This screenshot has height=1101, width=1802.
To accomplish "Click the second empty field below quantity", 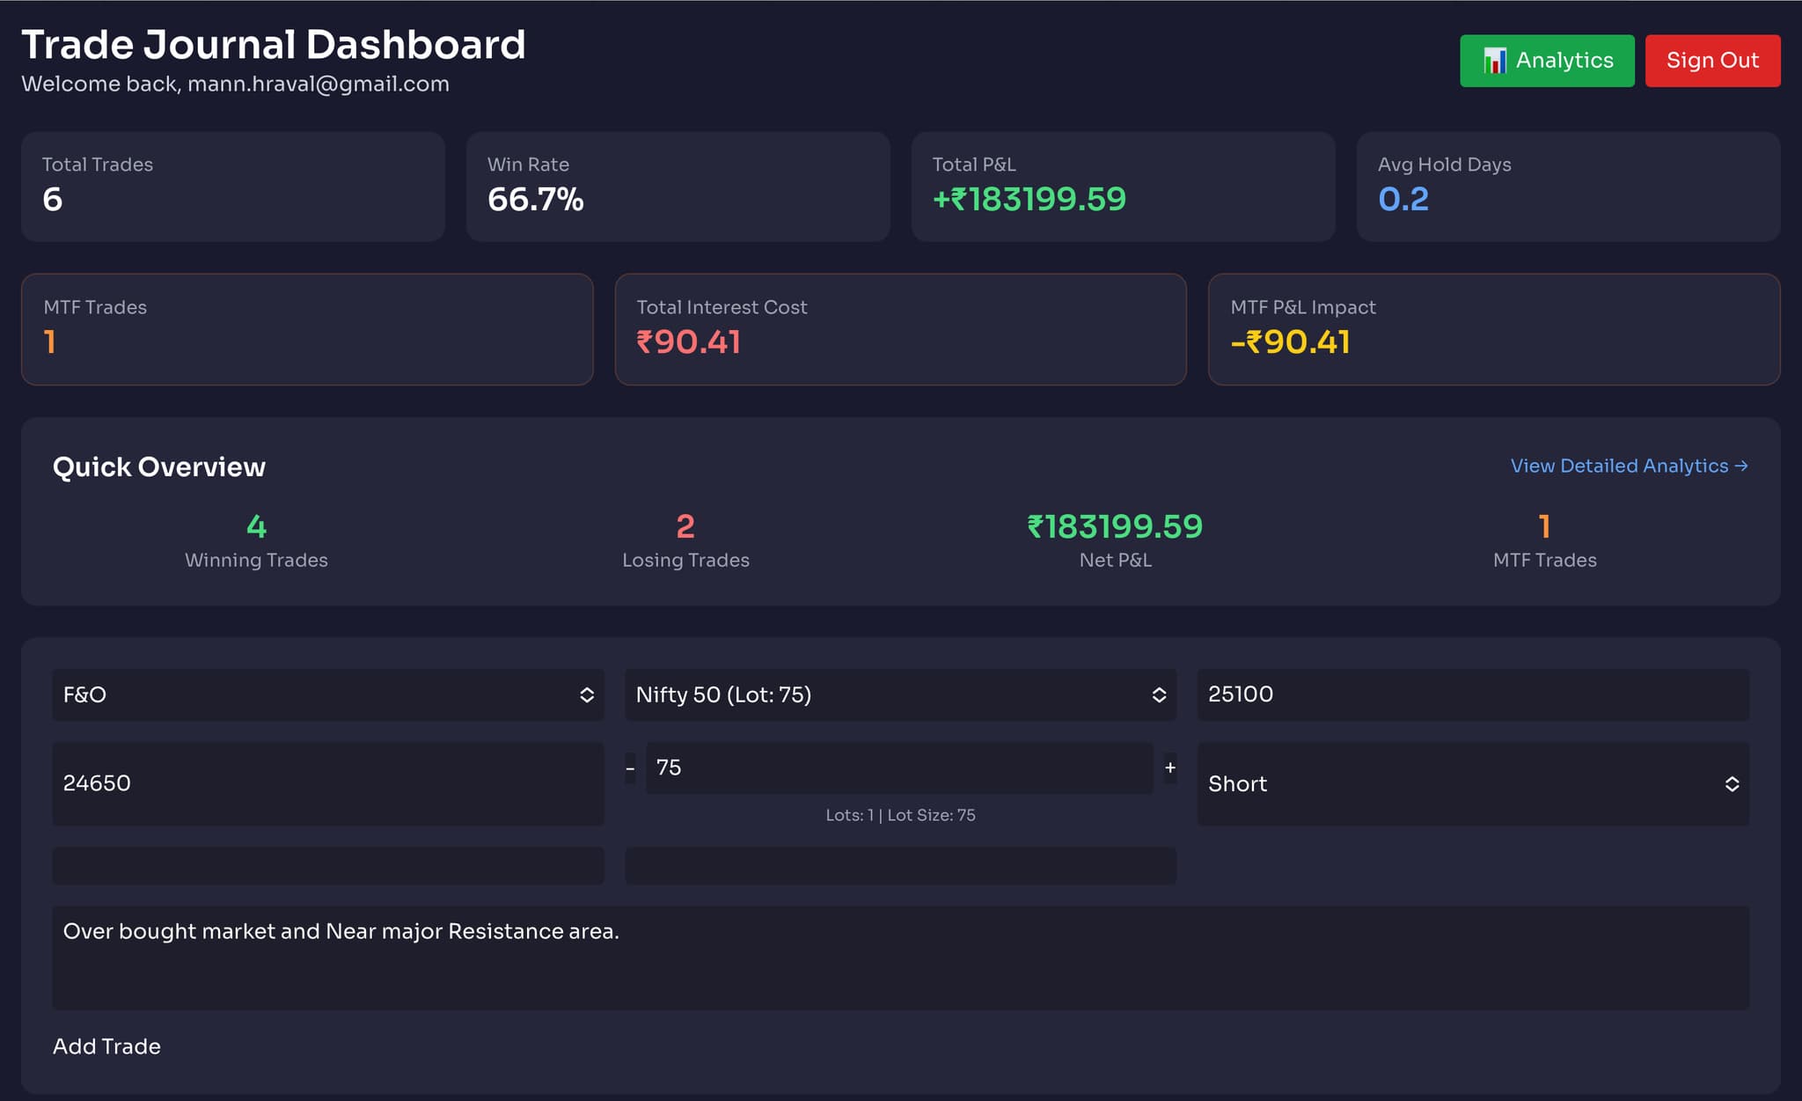I will (x=900, y=866).
